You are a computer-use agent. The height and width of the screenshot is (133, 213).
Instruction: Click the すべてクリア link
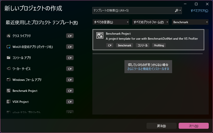(x=199, y=10)
